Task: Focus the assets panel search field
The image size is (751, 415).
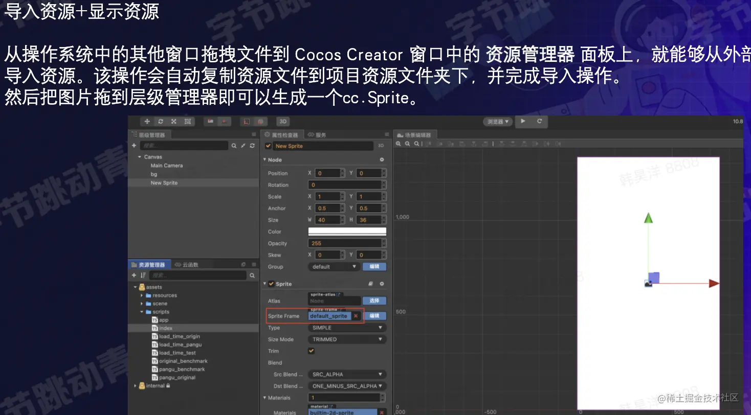Action: [198, 275]
